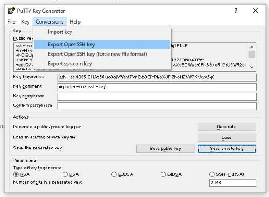Click the 'Generate a public/private key pair' text
The image size is (269, 197).
(x=47, y=127)
